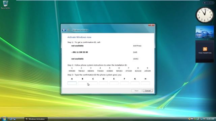Image resolution: width=216 pixels, height=121 pixels.
Task: Click the Show Desktop quick launch icon
Action: pos(11,119)
